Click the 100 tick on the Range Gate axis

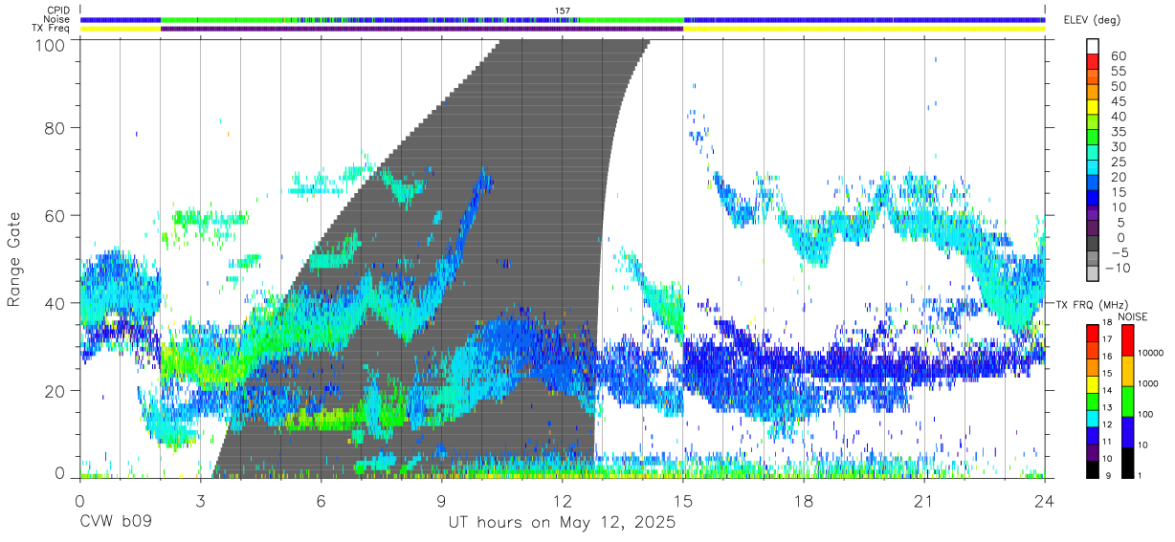coord(51,45)
